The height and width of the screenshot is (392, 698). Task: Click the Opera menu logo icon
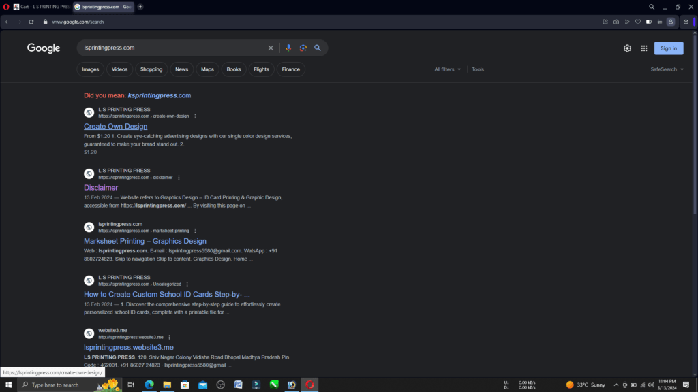6,7
